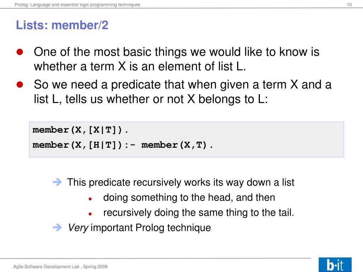Click the recursive clause 'member(X,[H|T]):-'

click(x=84, y=145)
